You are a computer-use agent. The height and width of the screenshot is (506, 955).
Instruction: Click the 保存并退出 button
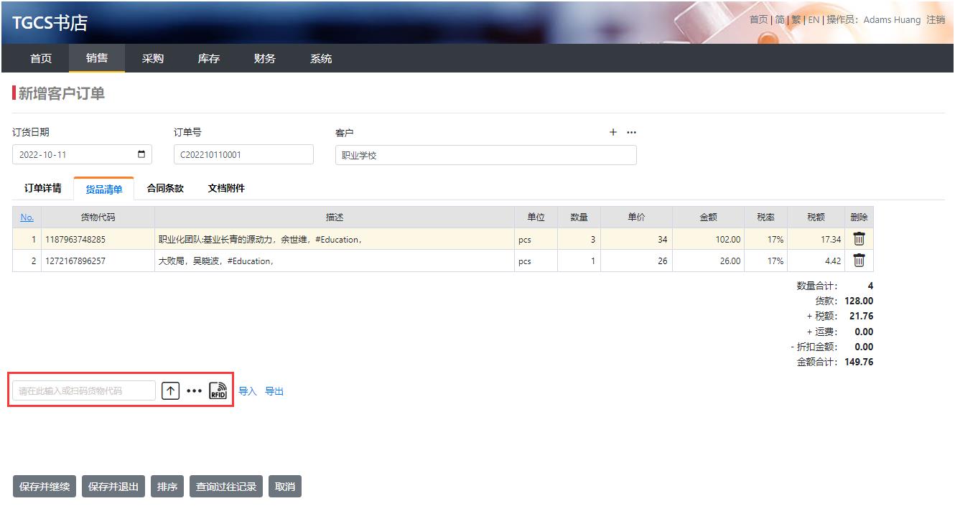tap(113, 487)
